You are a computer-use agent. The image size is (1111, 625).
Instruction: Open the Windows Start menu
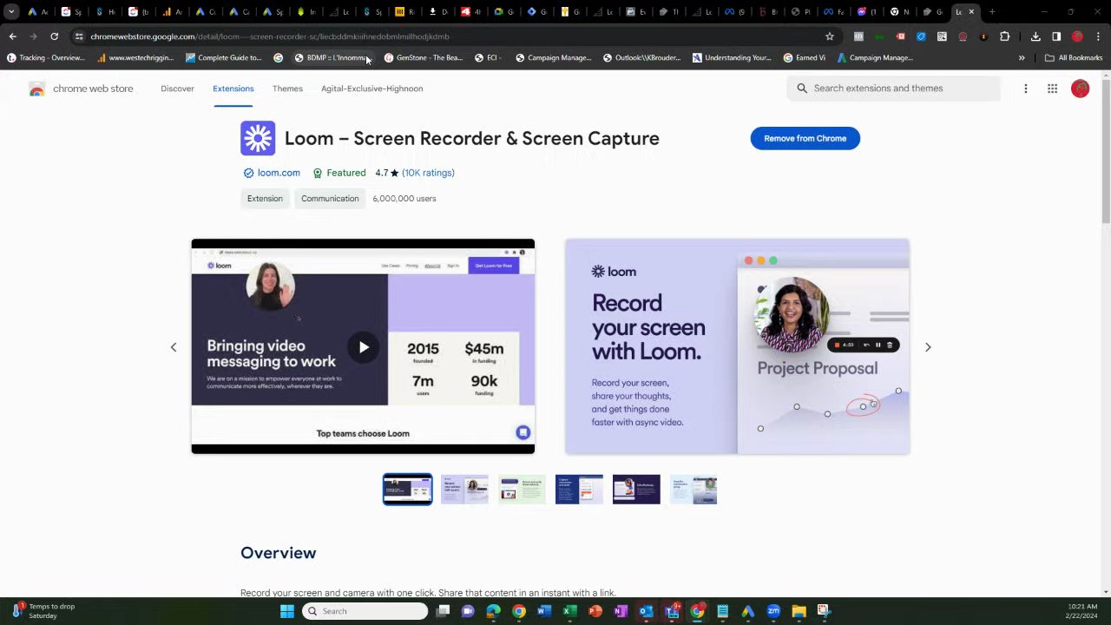pyautogui.click(x=287, y=611)
